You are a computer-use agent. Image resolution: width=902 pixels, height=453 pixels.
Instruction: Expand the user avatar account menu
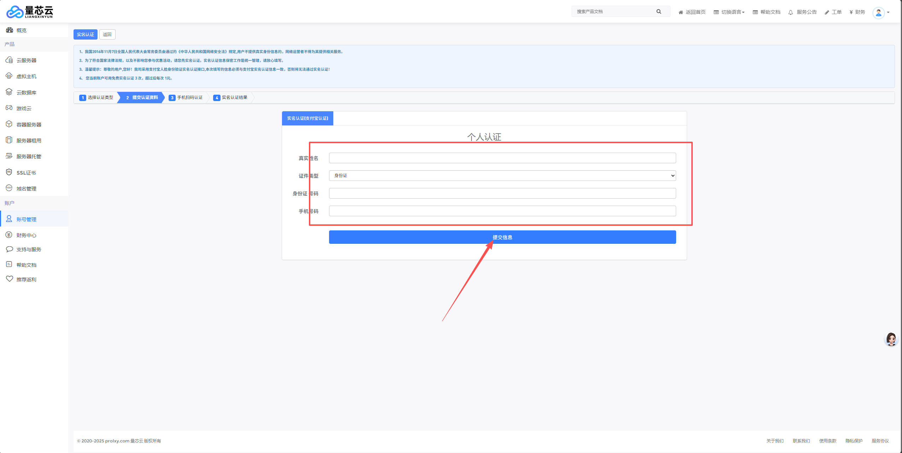click(881, 13)
